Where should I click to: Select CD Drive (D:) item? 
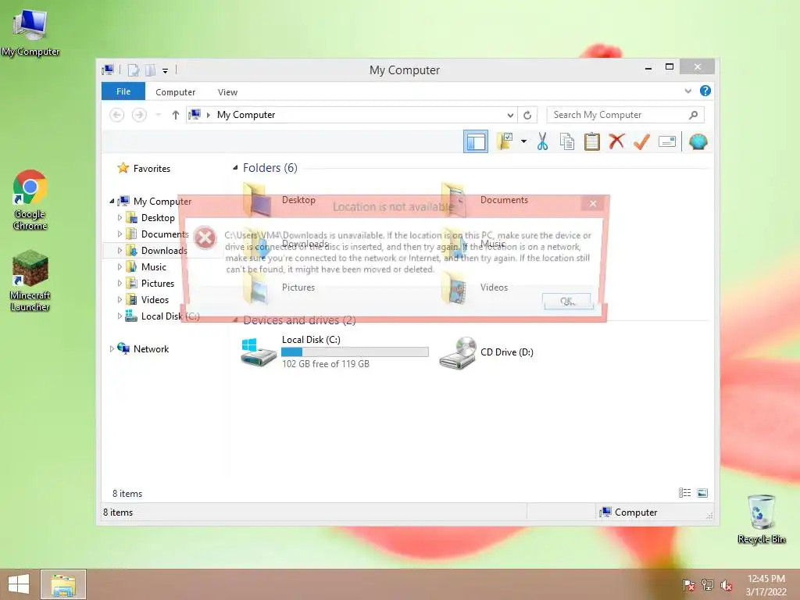tap(486, 352)
